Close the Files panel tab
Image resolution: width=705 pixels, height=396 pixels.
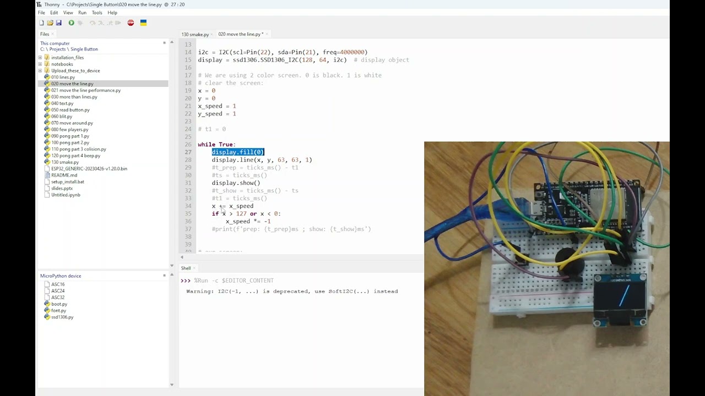tap(52, 34)
